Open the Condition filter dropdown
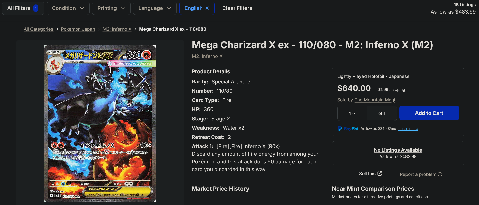479x205 pixels. [68, 8]
